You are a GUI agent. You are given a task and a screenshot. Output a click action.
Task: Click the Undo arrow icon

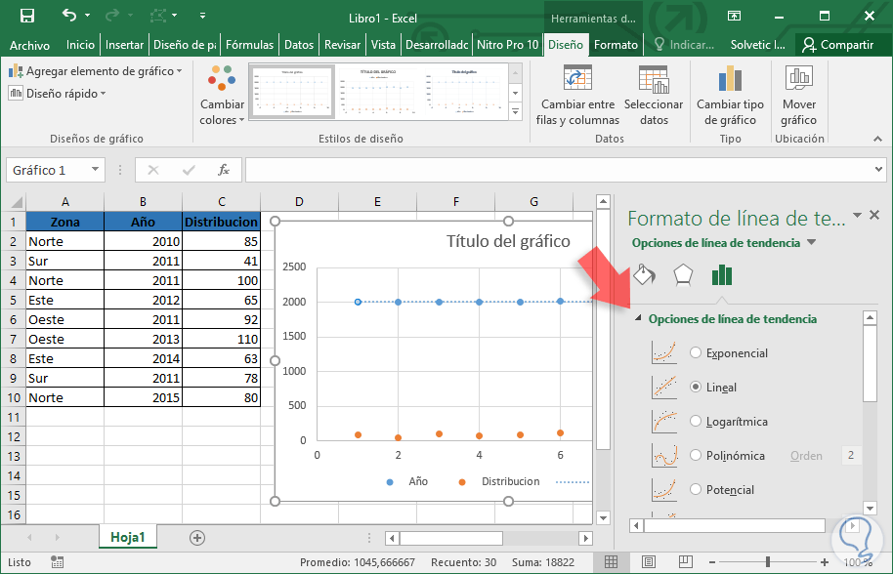point(69,17)
